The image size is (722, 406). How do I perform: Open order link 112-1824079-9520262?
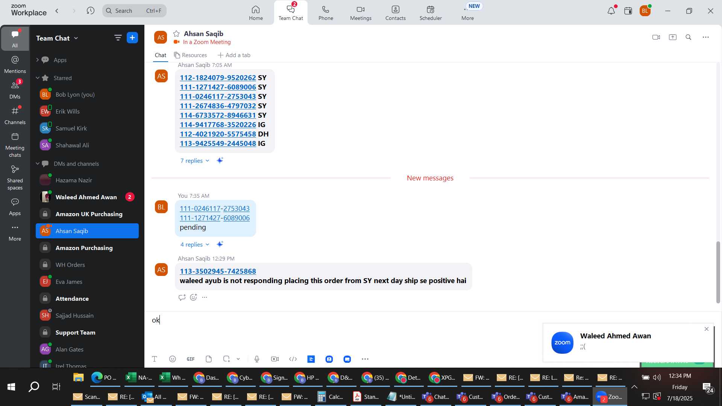click(218, 78)
